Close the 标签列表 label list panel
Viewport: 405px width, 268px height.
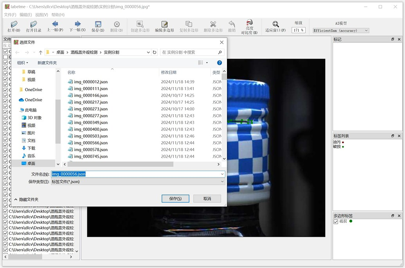[x=399, y=136]
